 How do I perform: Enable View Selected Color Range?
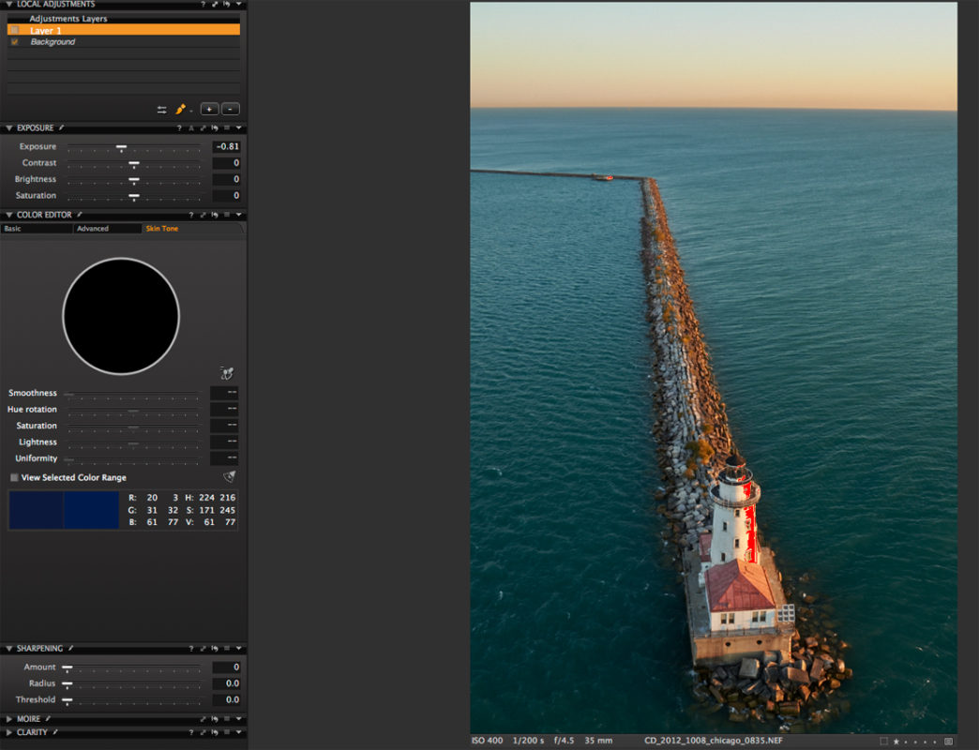(x=14, y=477)
